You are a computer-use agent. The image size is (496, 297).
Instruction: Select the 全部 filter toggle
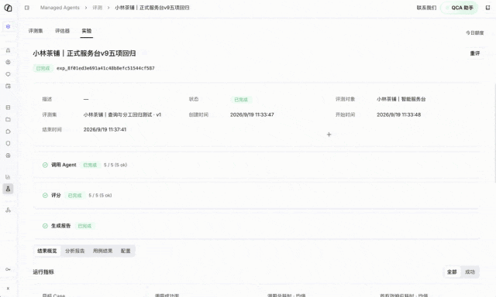click(x=452, y=271)
